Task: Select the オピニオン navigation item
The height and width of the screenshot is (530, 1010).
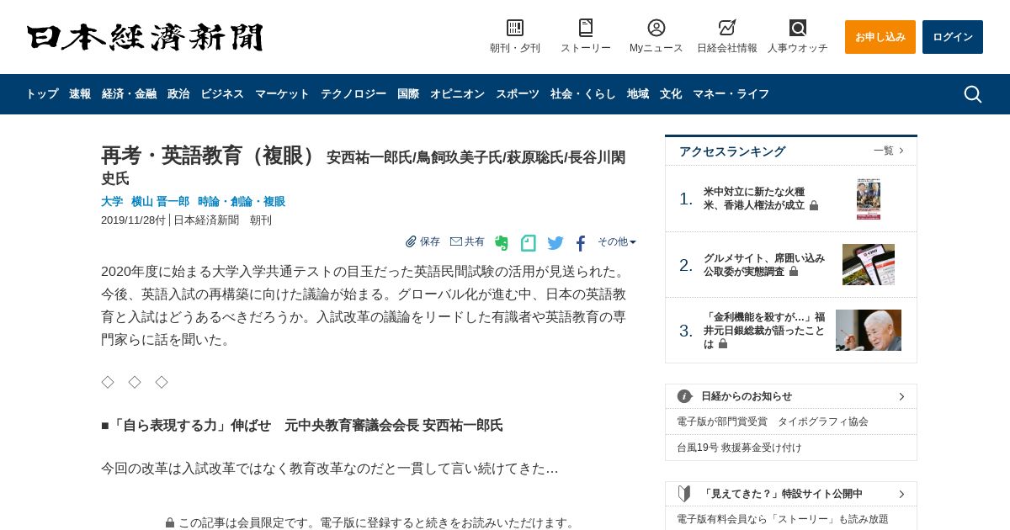Action: coord(457,94)
